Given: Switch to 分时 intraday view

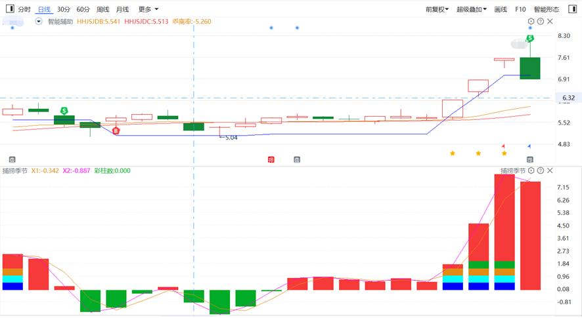Looking at the screenshot, I should pos(24,9).
